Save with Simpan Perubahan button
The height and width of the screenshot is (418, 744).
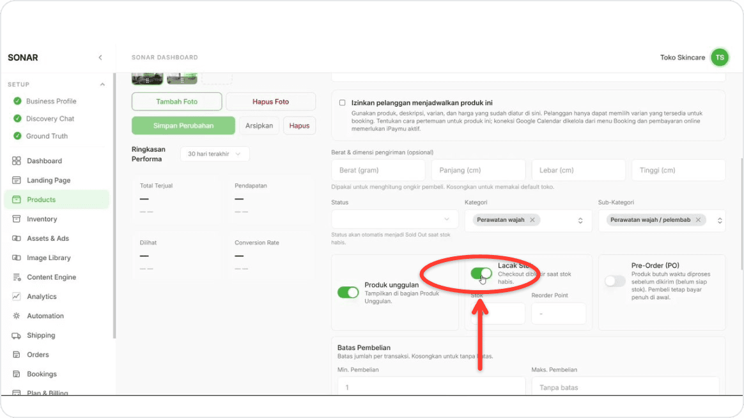(183, 126)
